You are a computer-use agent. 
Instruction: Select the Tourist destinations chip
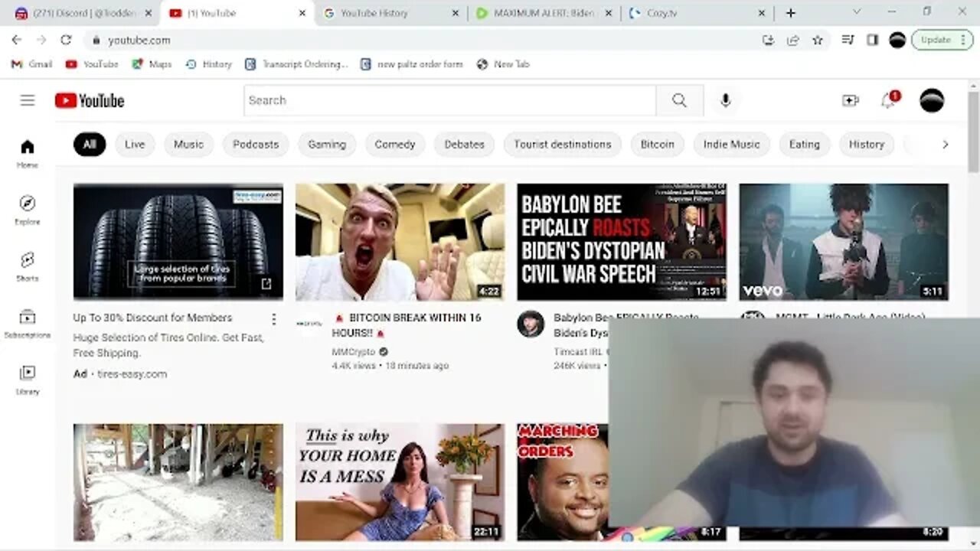tap(563, 144)
